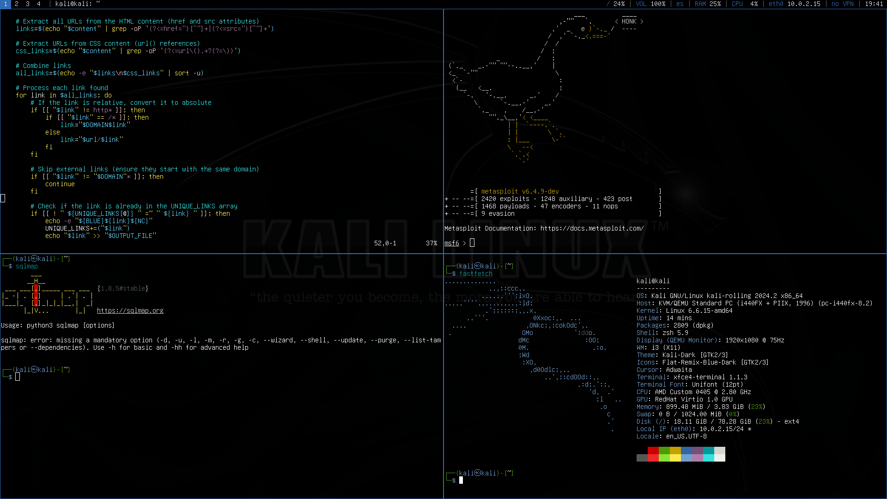This screenshot has width=887, height=499.
Task: Click the VOL 100% status indicator
Action: [650, 4]
